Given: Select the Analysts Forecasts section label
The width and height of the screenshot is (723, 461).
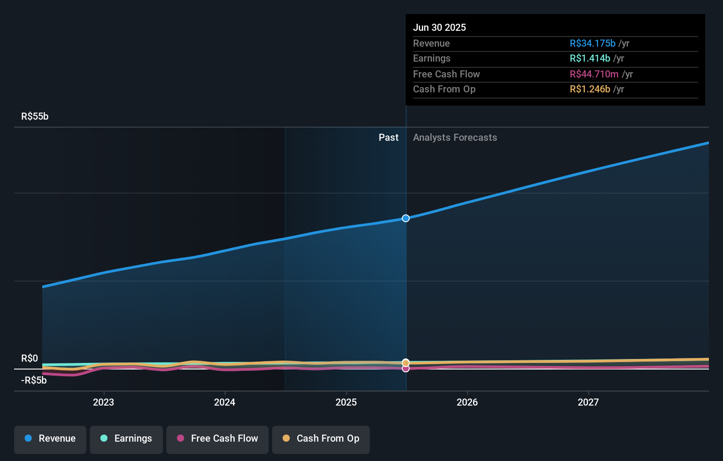Looking at the screenshot, I should (455, 137).
